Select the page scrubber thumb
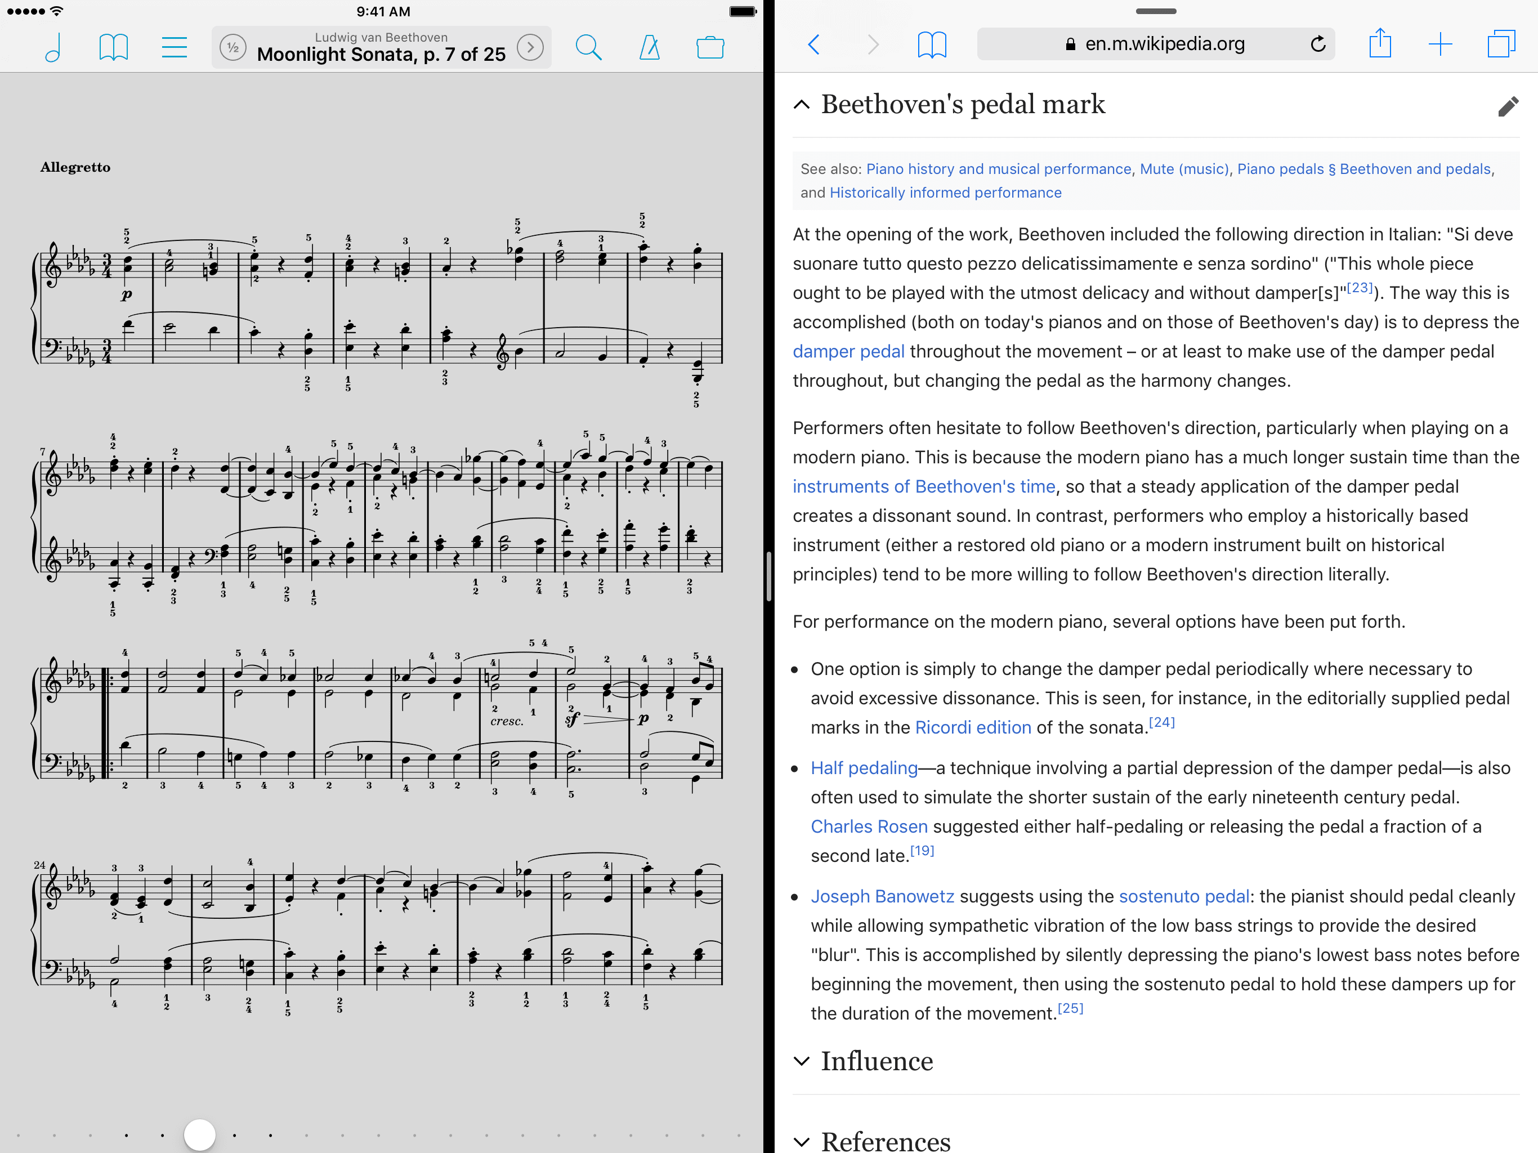 pyautogui.click(x=199, y=1134)
